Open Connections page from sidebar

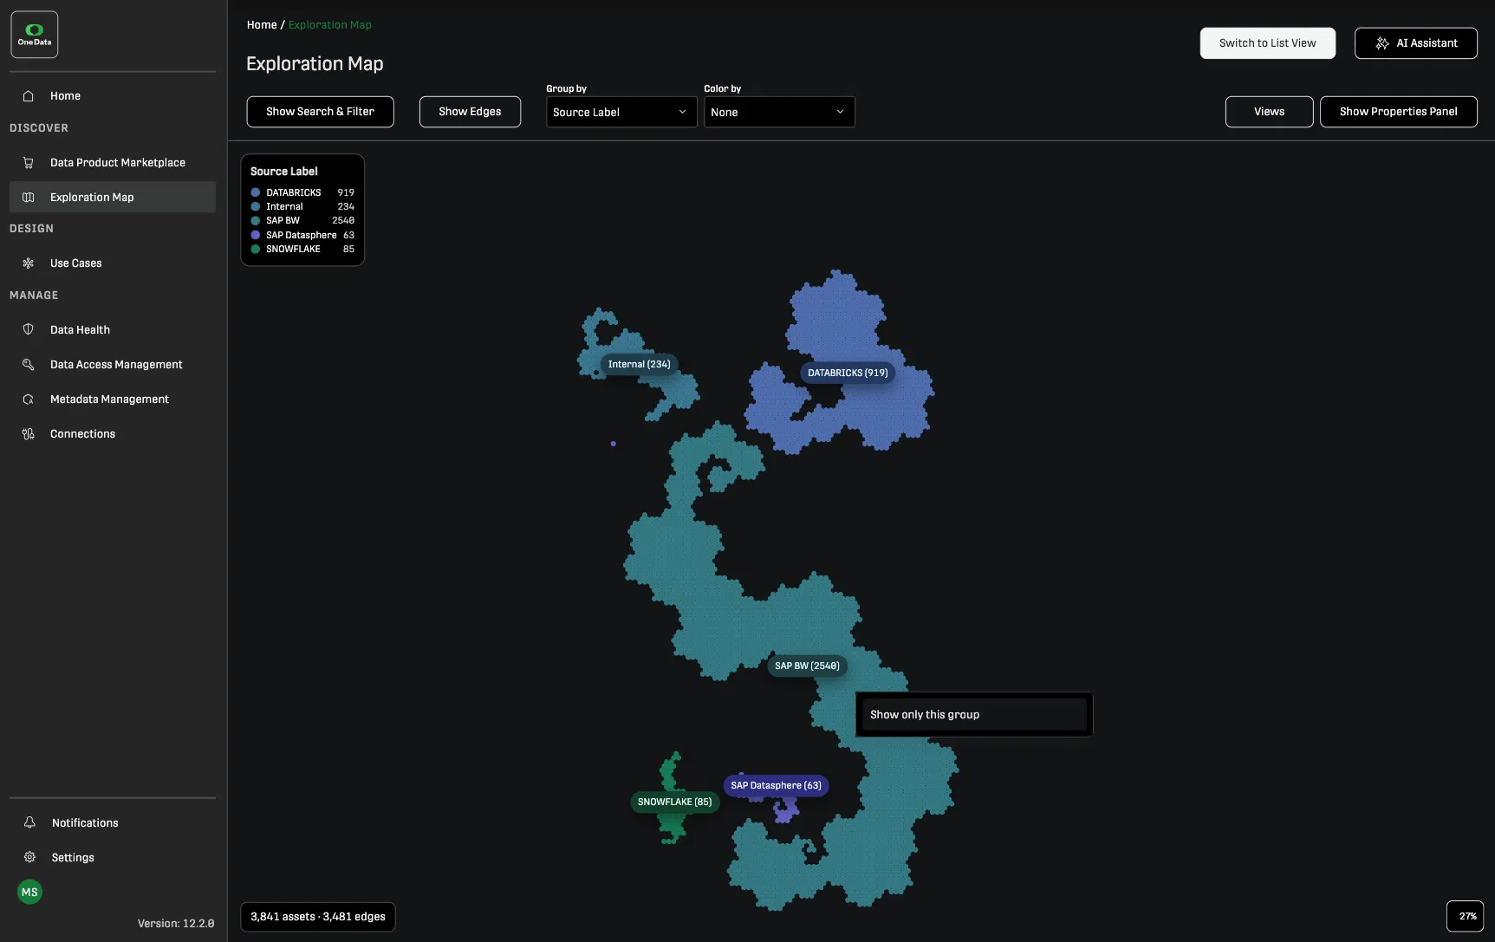(x=113, y=434)
